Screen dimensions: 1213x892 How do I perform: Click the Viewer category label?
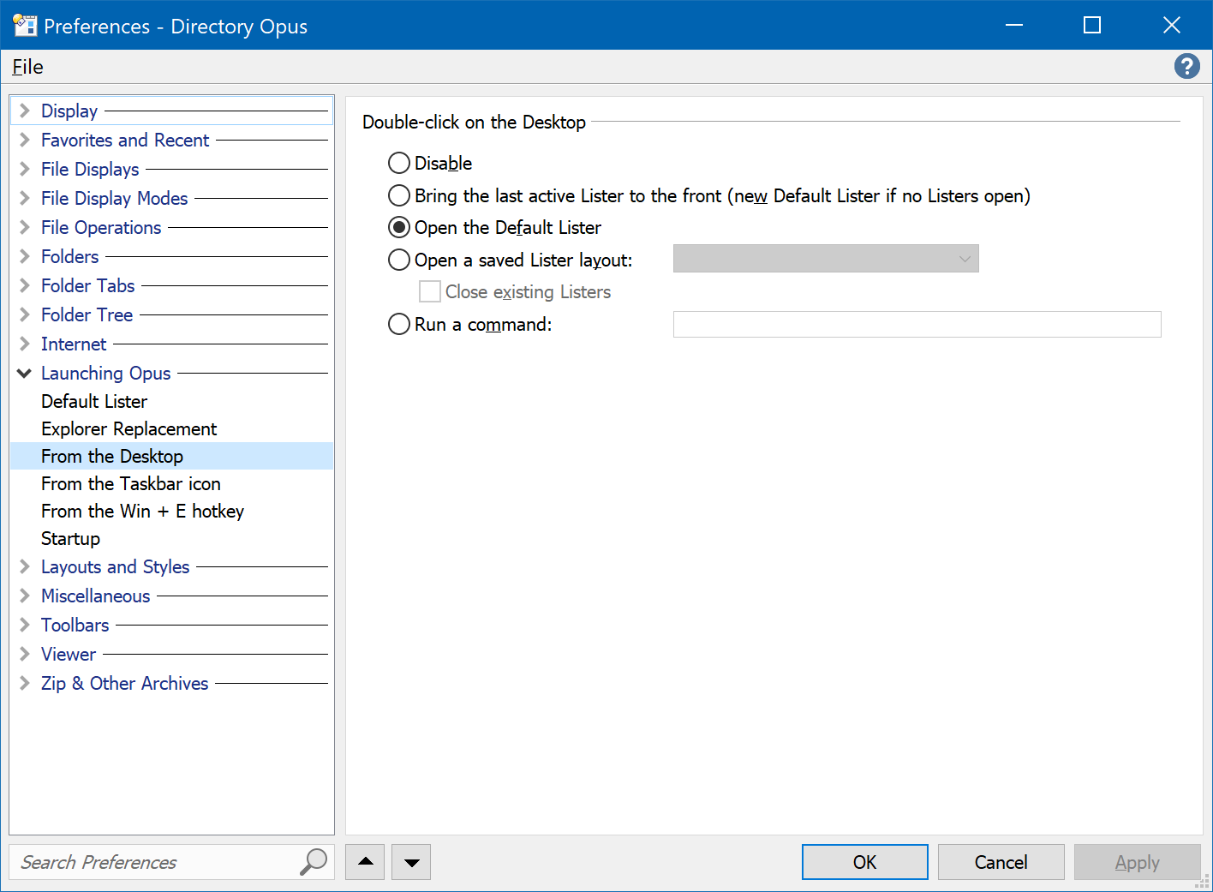(x=69, y=654)
